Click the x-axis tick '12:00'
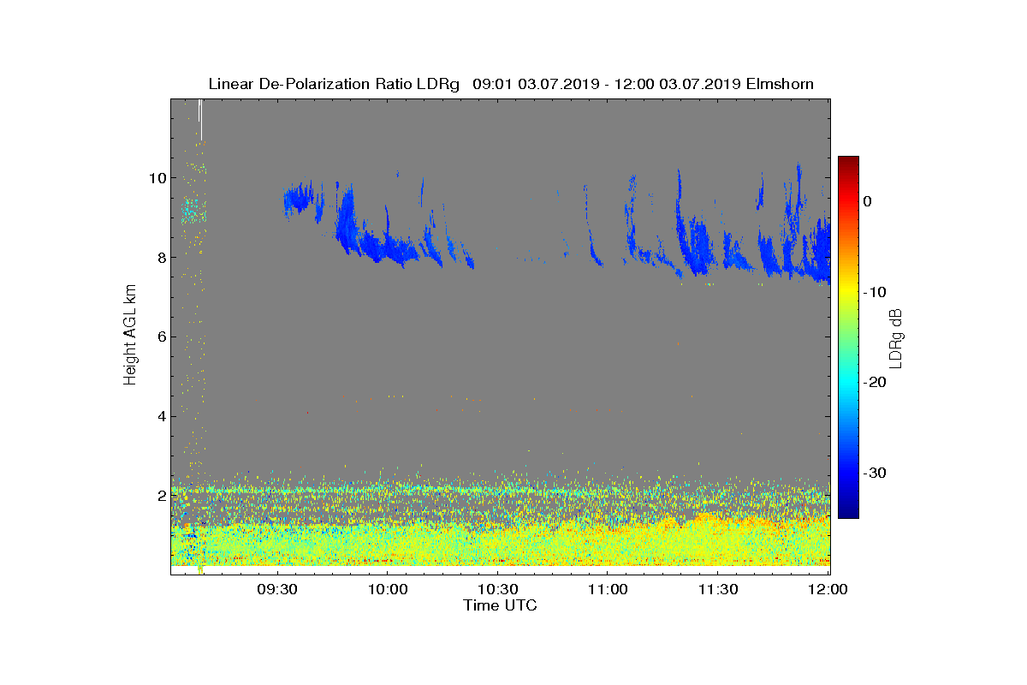The height and width of the screenshot is (685, 1027). (x=828, y=590)
